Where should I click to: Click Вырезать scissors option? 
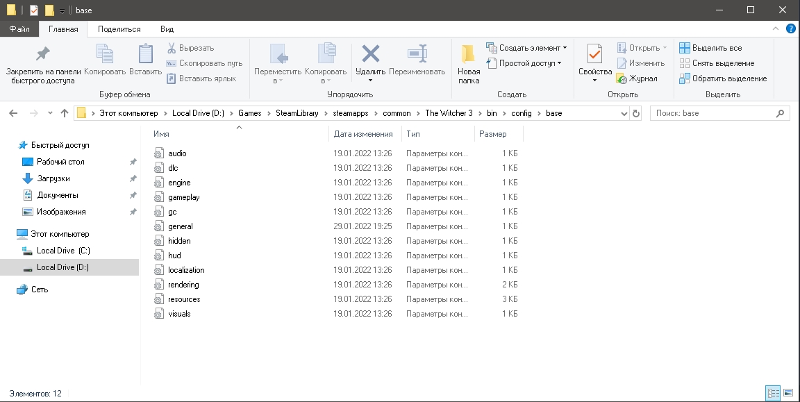coord(190,48)
